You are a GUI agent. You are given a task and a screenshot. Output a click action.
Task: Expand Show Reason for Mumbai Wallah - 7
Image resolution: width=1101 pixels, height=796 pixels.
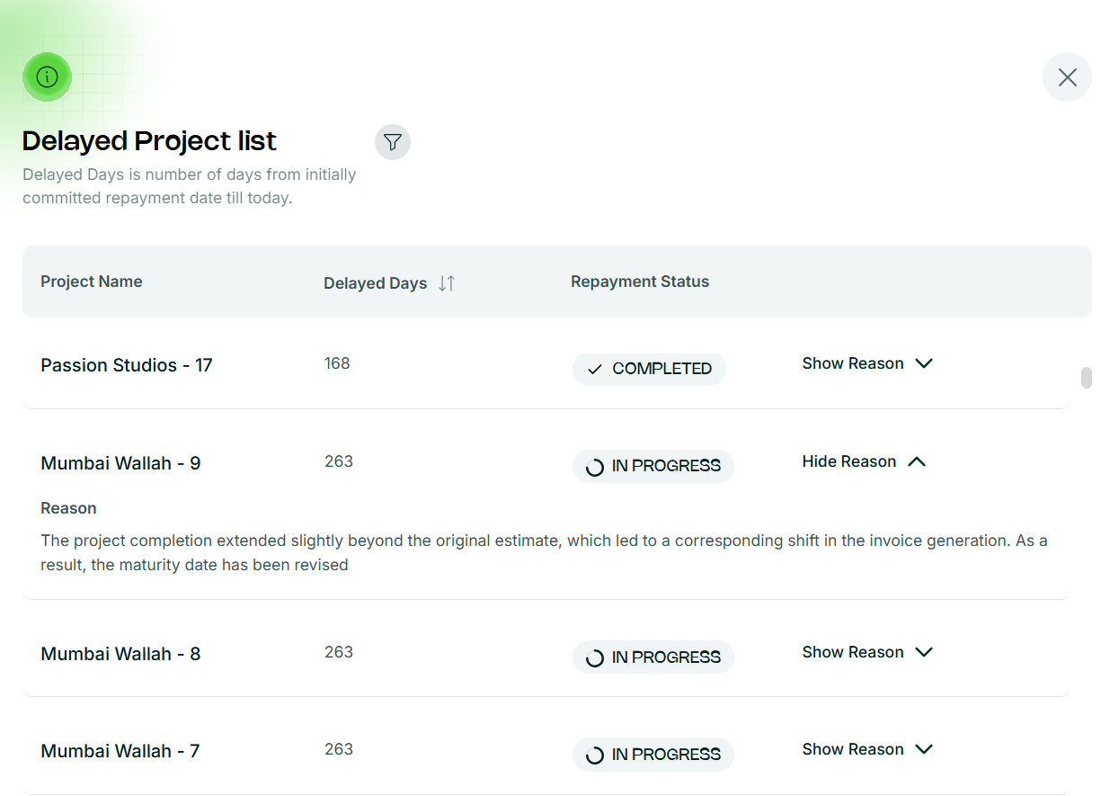(x=867, y=749)
